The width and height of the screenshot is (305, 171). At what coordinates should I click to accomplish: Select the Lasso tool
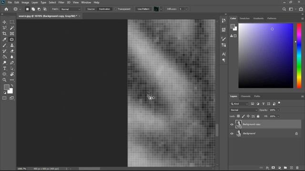(x=4, y=28)
